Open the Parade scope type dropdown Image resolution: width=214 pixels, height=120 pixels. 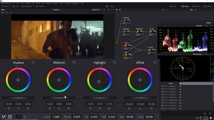200,26
